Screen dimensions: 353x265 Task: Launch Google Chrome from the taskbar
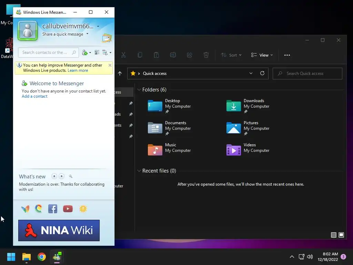pyautogui.click(x=42, y=257)
